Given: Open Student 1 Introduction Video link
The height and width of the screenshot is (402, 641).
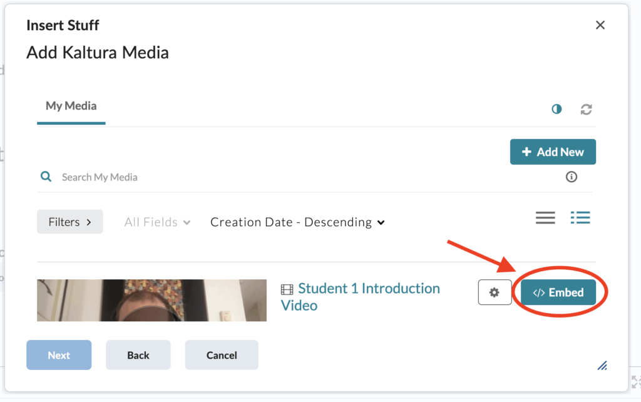Looking at the screenshot, I should tap(368, 289).
